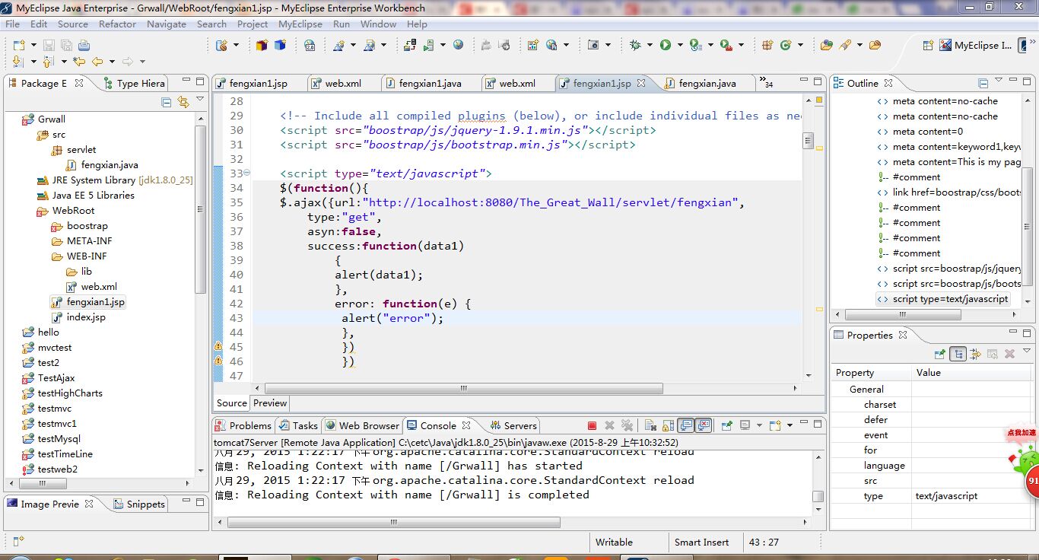Select the WEB-INF folder
The width and height of the screenshot is (1039, 560).
[79, 256]
